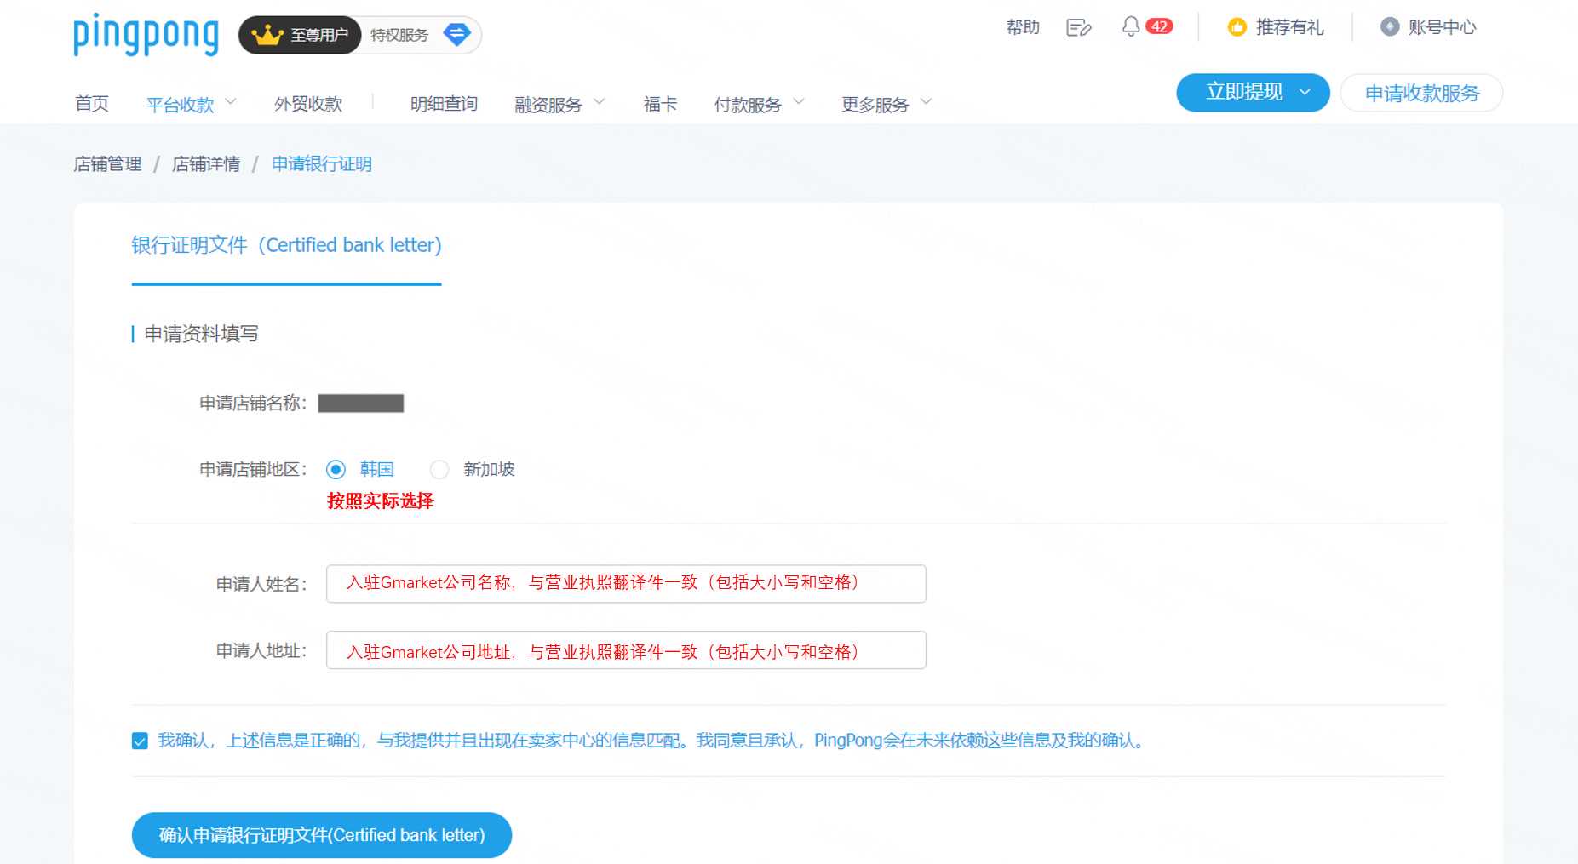Expand 融资服务 dropdown chevron
This screenshot has height=864, width=1578.
(x=600, y=102)
